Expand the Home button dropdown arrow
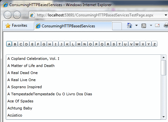Screen dimensions: 168x122 pyautogui.click(x=136, y=25)
